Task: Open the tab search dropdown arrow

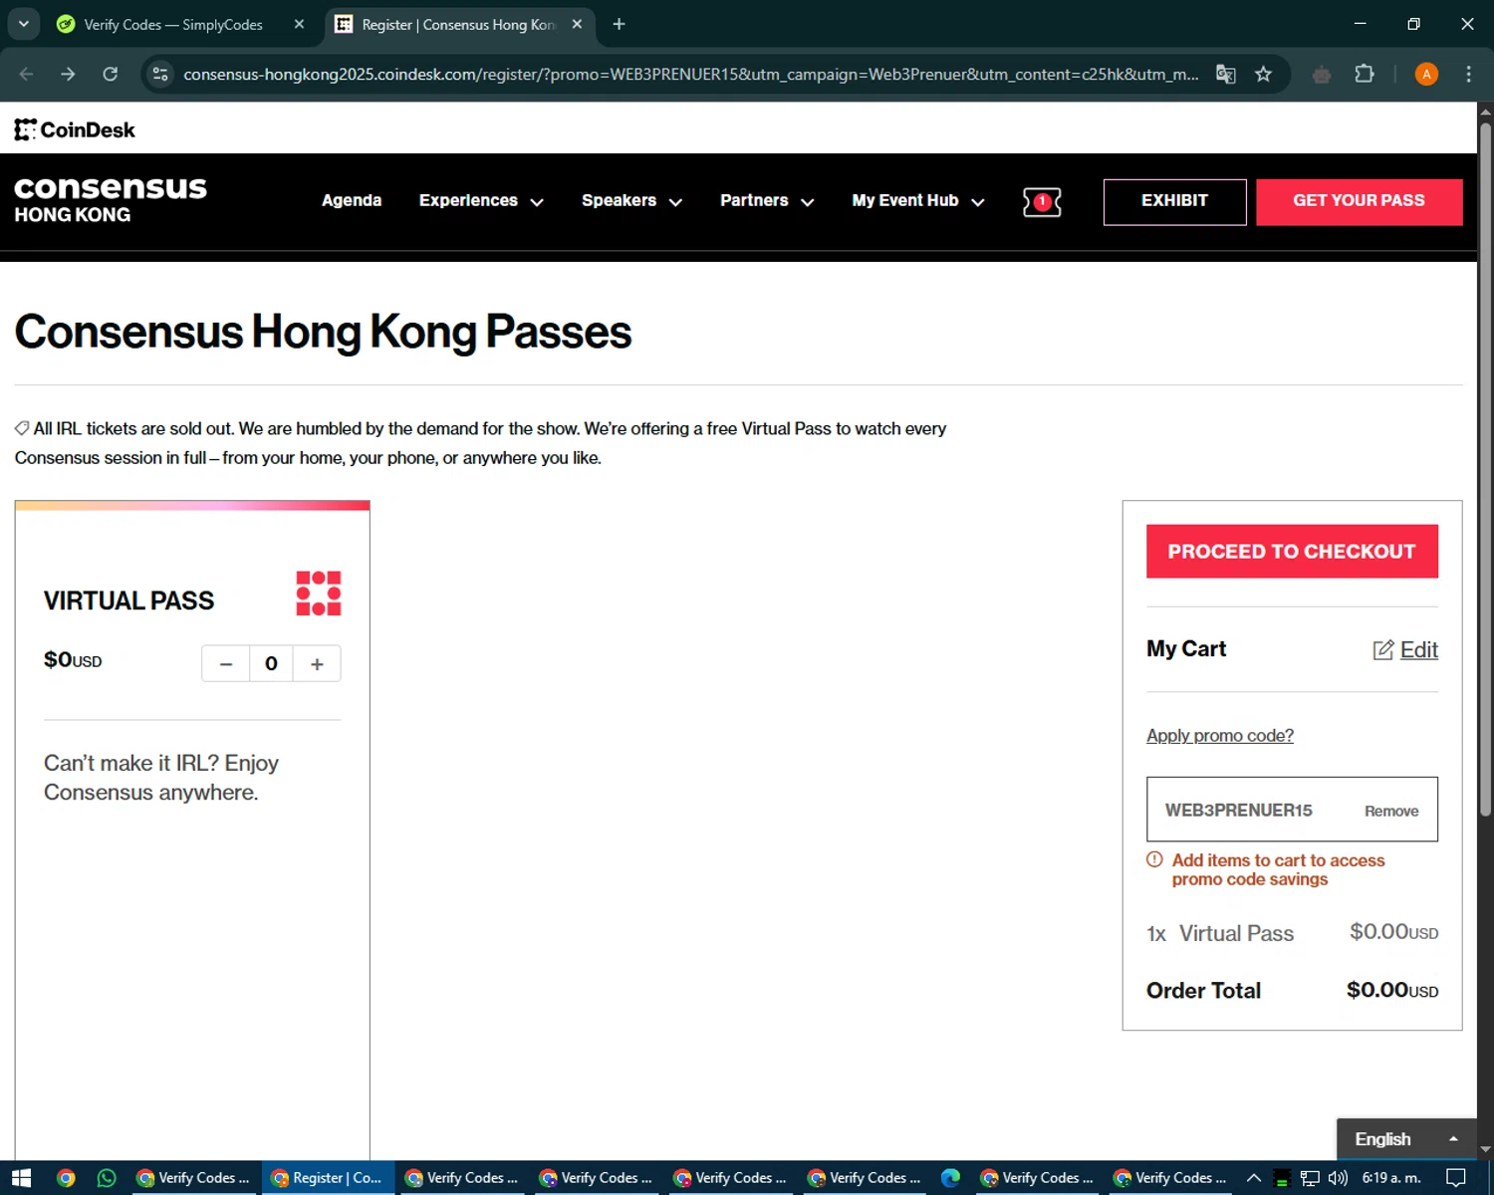Action: pyautogui.click(x=23, y=24)
